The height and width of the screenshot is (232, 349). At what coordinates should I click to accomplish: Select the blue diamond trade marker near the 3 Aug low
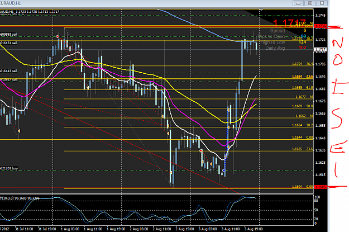pos(224,171)
